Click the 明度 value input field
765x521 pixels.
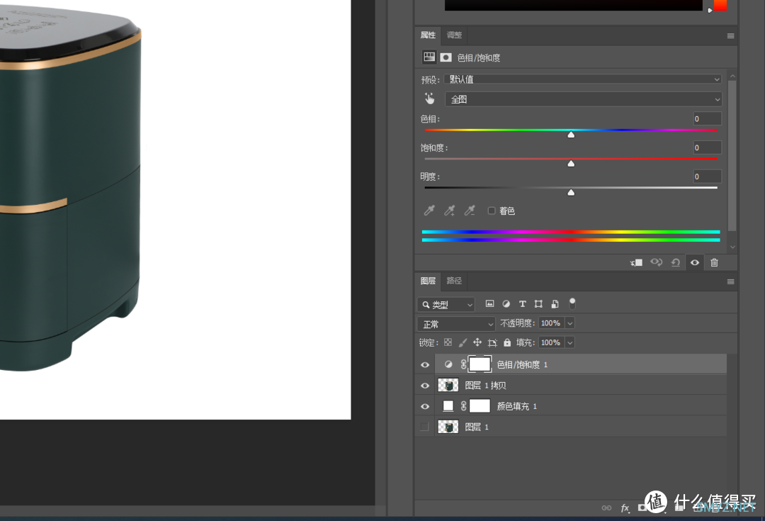click(707, 177)
